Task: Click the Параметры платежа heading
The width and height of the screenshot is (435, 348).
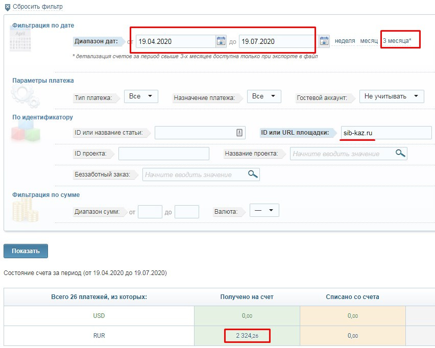Action: pos(43,81)
